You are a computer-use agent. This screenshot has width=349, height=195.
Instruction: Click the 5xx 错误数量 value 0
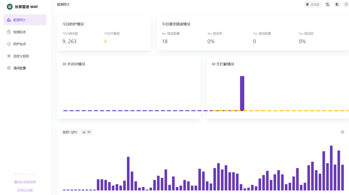(x=254, y=41)
